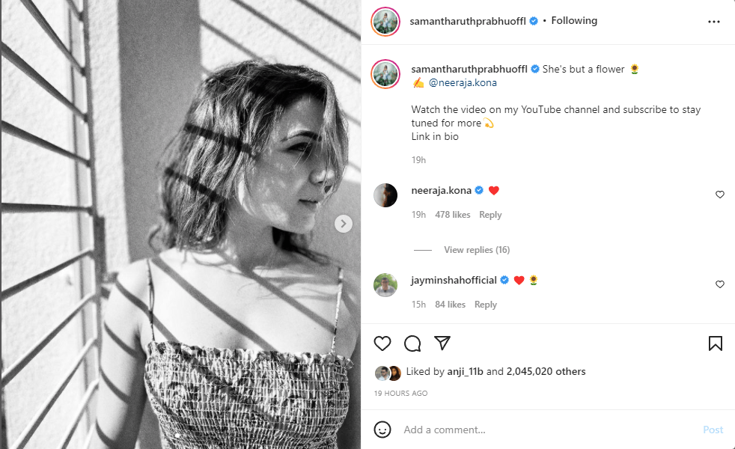Click the Following button in the header

[574, 21]
